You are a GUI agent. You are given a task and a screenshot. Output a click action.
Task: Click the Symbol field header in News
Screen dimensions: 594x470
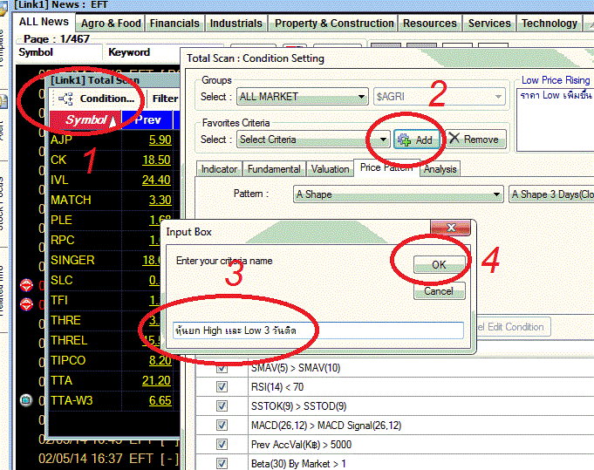click(36, 52)
